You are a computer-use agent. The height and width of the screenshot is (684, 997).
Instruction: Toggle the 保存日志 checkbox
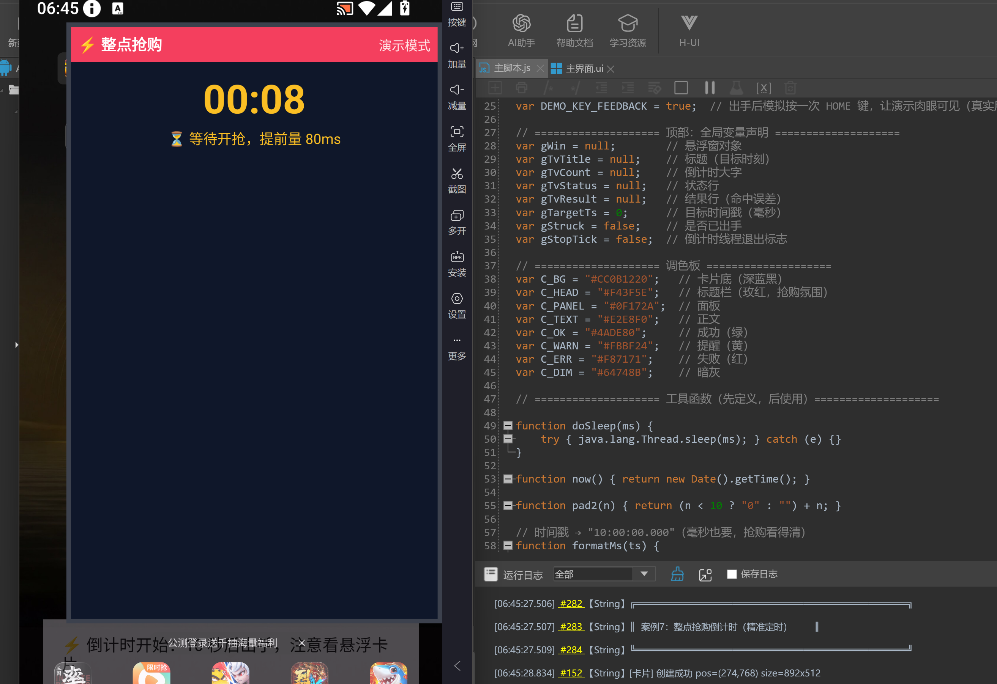(732, 574)
